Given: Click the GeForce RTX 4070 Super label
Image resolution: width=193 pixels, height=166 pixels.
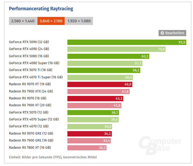Looking at the screenshot, I should 34,119.
